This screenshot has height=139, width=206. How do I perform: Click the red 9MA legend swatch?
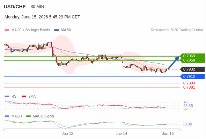pos(24,97)
